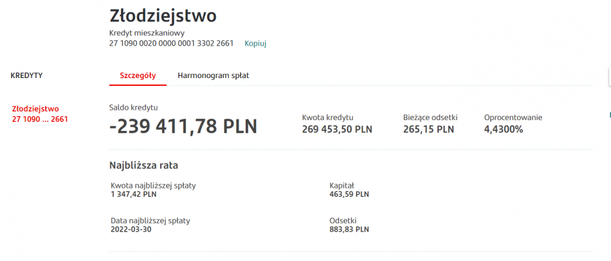The width and height of the screenshot is (611, 261).
Task: Click the full account number under the title
Action: click(171, 43)
